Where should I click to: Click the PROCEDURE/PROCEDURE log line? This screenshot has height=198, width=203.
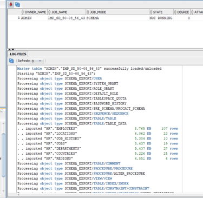75,168
